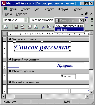
Task: Click the Save floppy disk icon
Action: [x=16, y=27]
